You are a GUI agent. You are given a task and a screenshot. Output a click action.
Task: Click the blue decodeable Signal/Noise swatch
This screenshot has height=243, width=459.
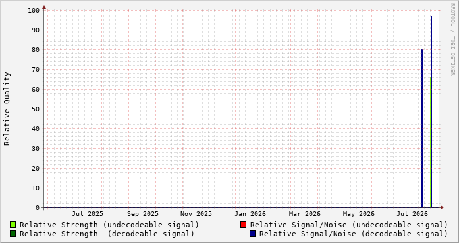[x=252, y=234]
